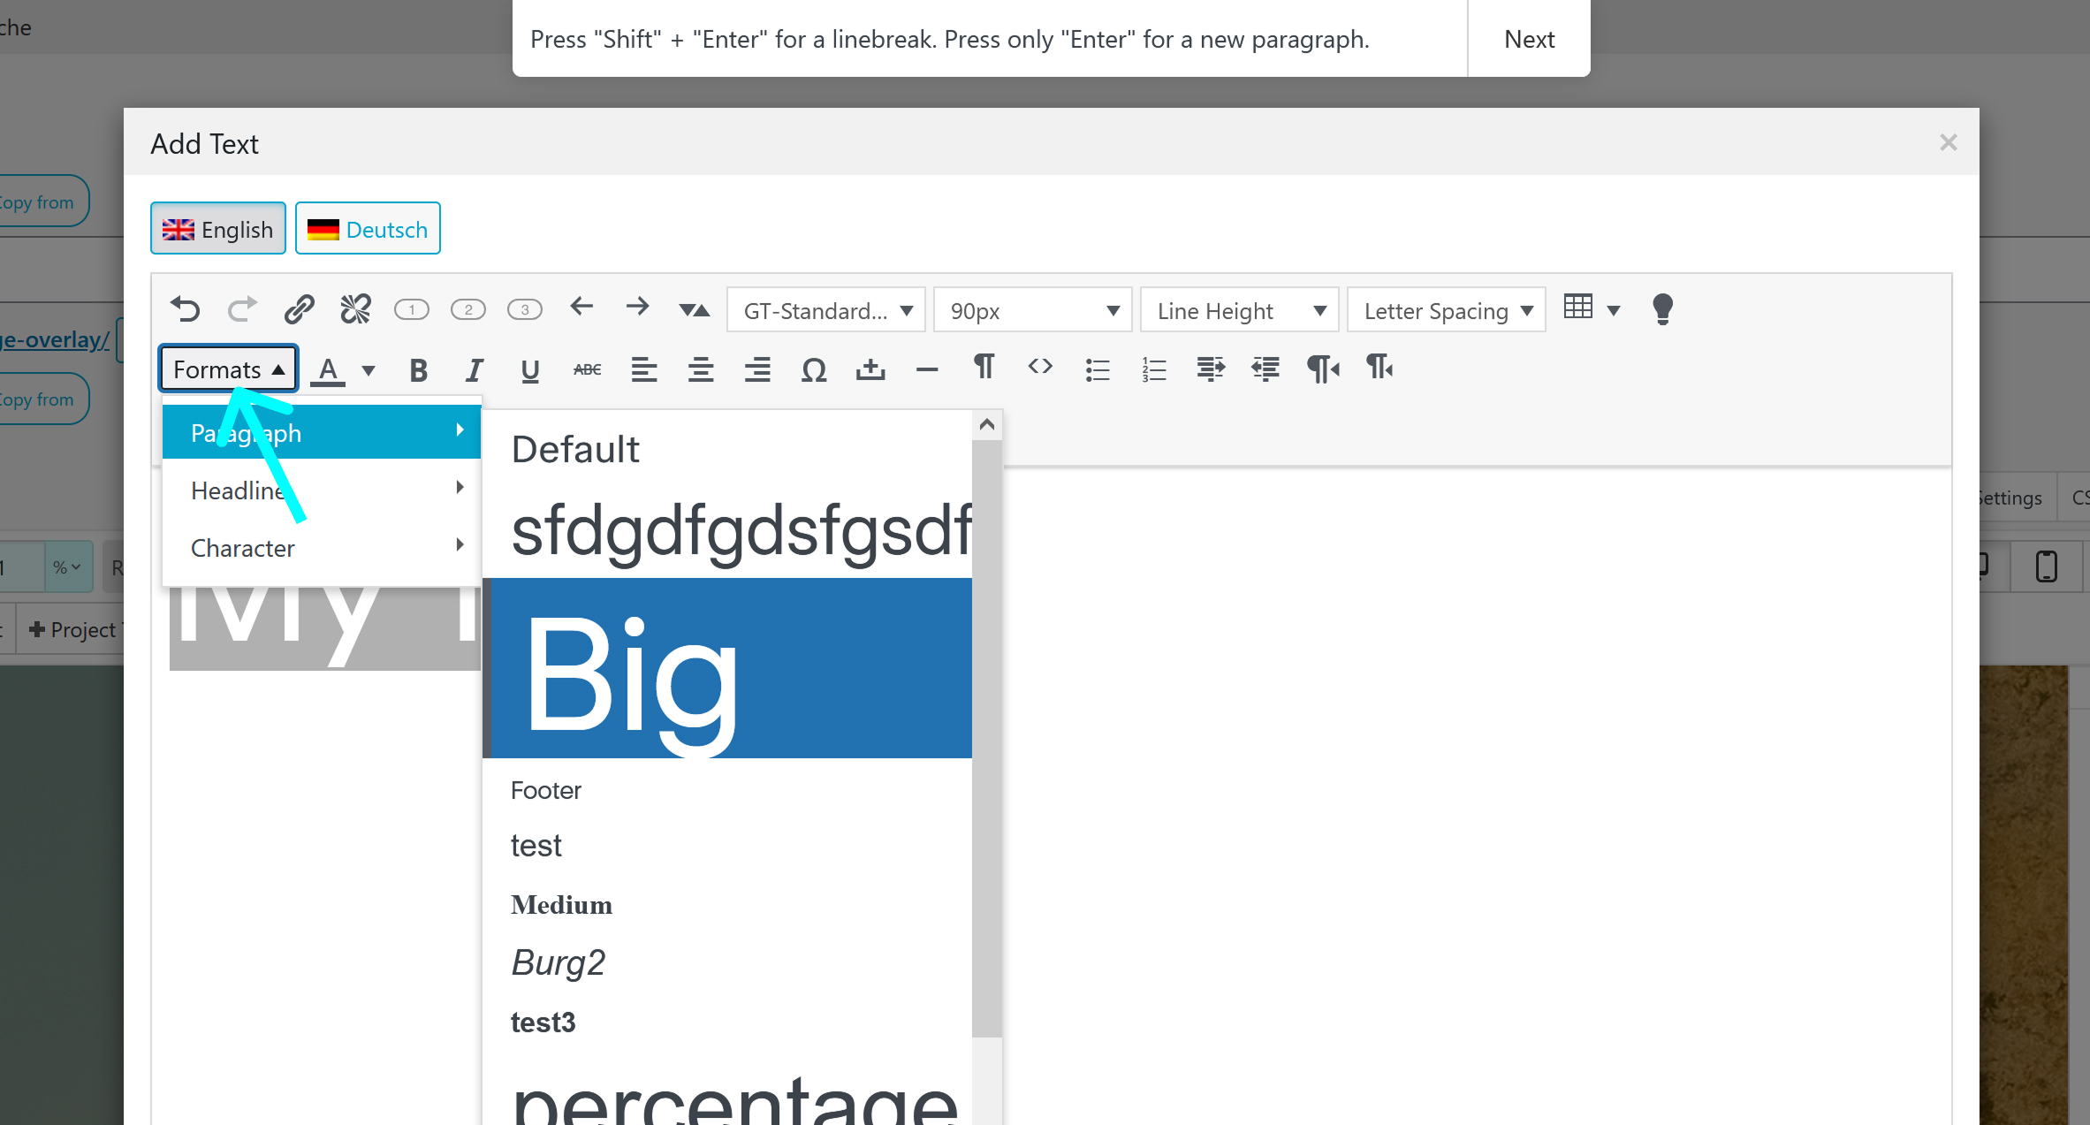Click the unlink icon
The width and height of the screenshot is (2090, 1125).
tap(355, 309)
